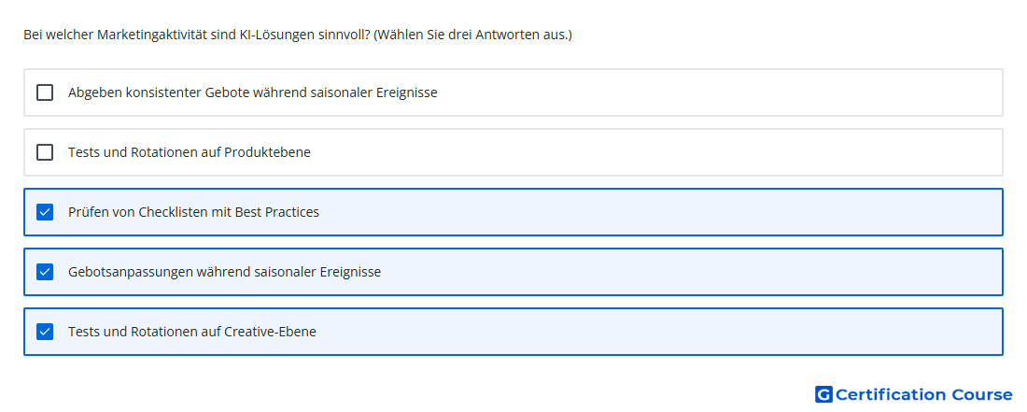
Task: Click the question text Bei welcher Marketingaktivität
Action: [113, 34]
